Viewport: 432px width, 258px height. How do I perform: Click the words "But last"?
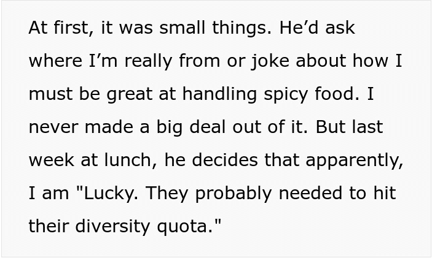pyautogui.click(x=349, y=127)
